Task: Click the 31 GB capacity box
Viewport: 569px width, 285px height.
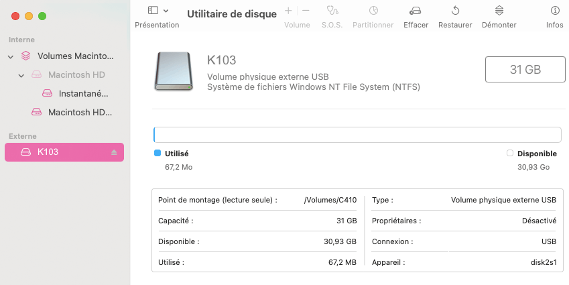Action: tap(525, 69)
